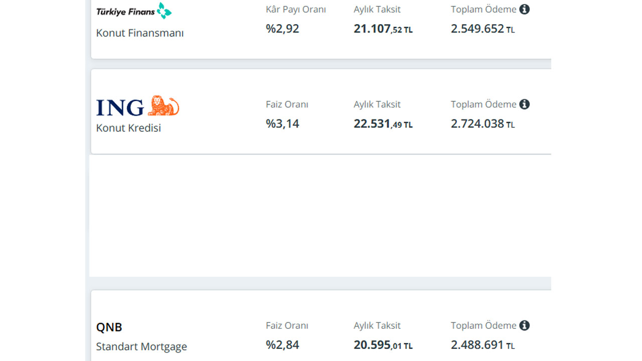Click Aylık Taksit label in QNB card
The width and height of the screenshot is (642, 361).
click(377, 326)
